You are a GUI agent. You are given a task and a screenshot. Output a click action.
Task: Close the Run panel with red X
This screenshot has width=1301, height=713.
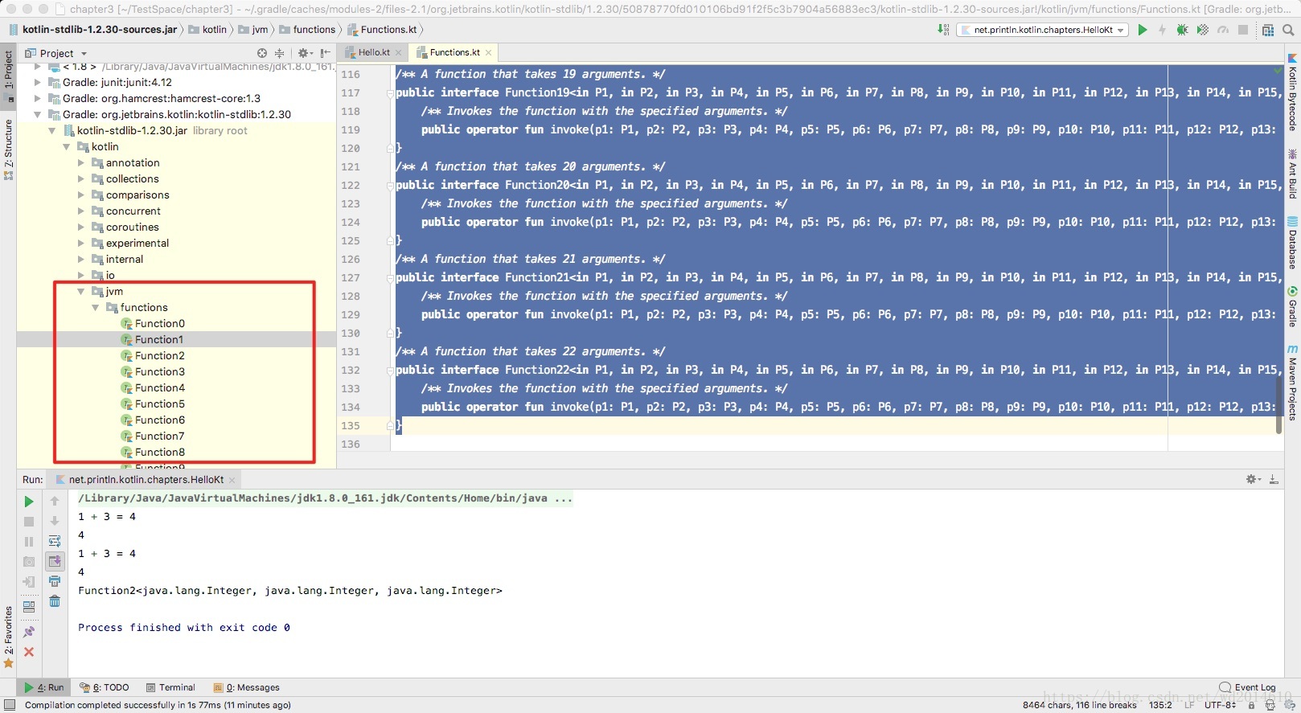point(29,652)
